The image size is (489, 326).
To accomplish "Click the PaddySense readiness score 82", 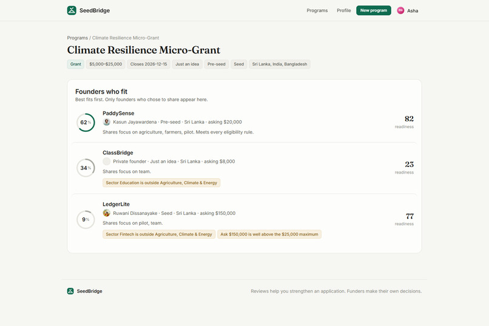I will click(409, 119).
